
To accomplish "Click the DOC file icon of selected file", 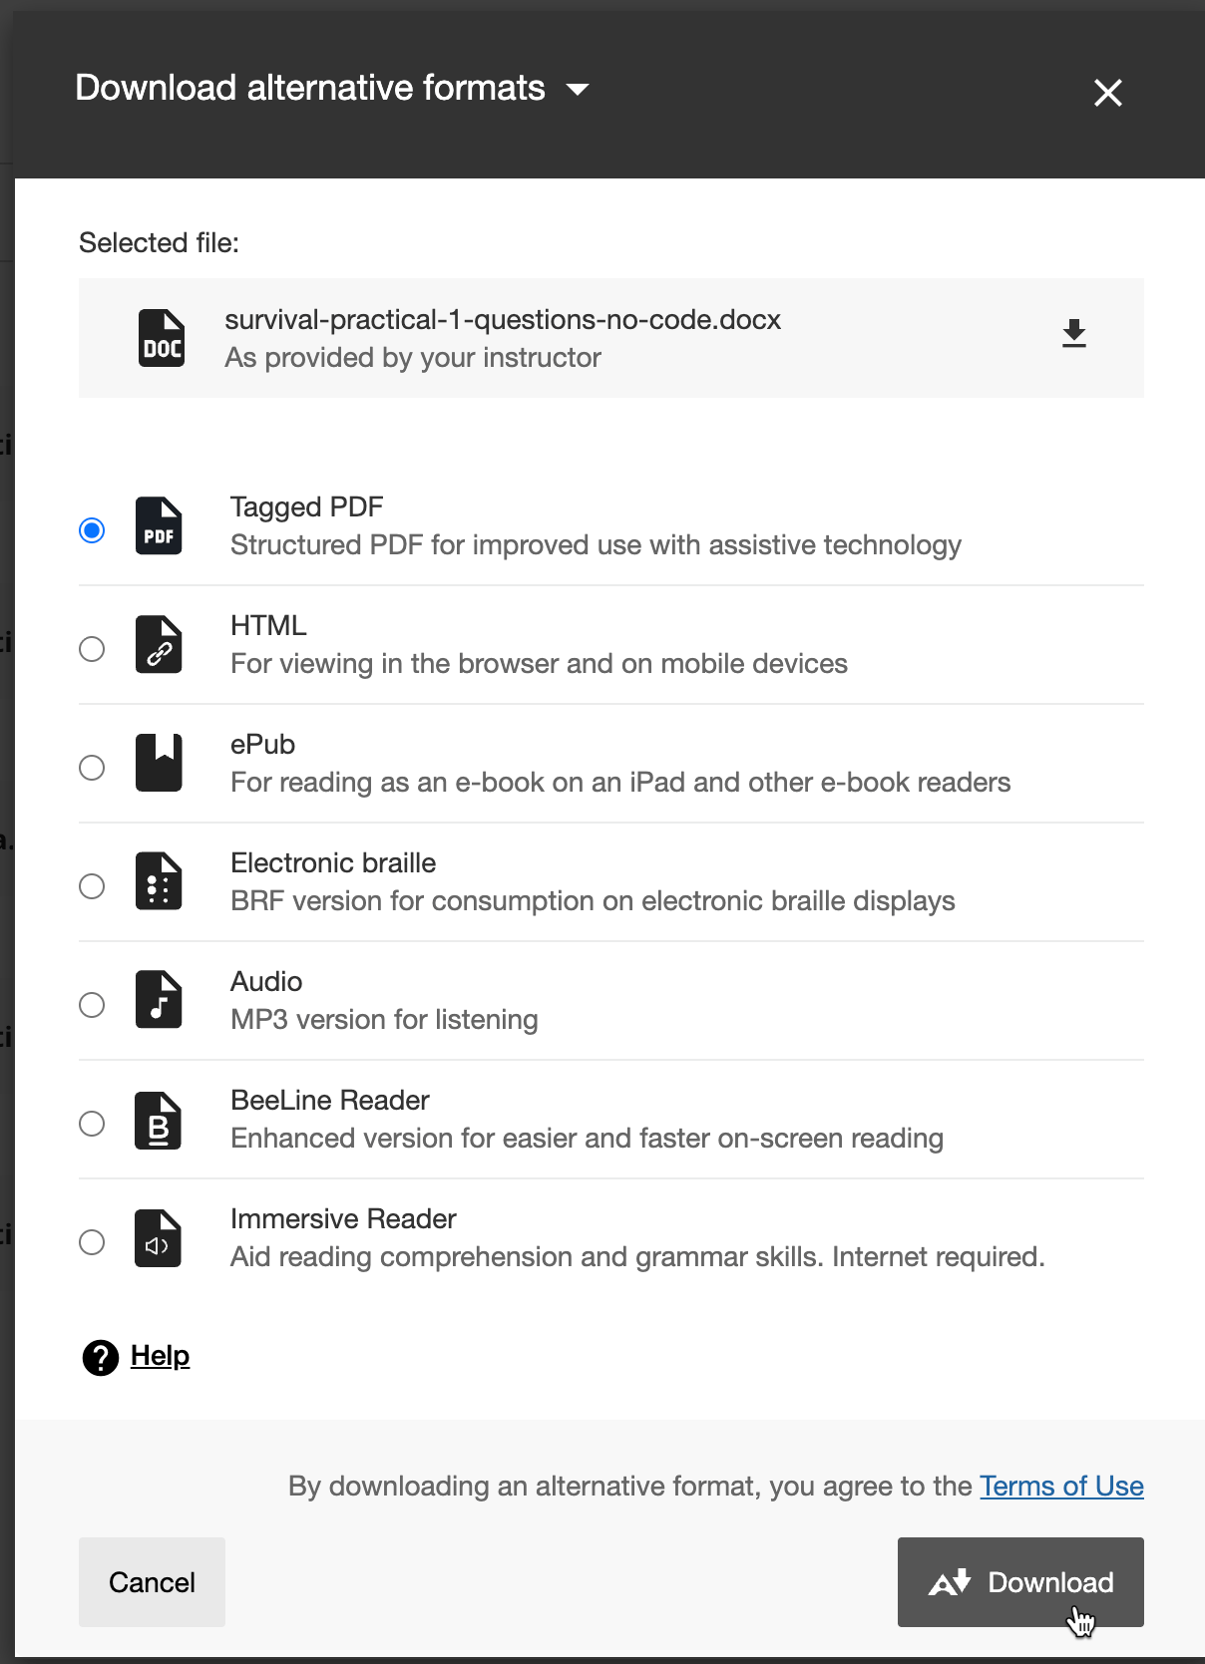I will pyautogui.click(x=161, y=338).
